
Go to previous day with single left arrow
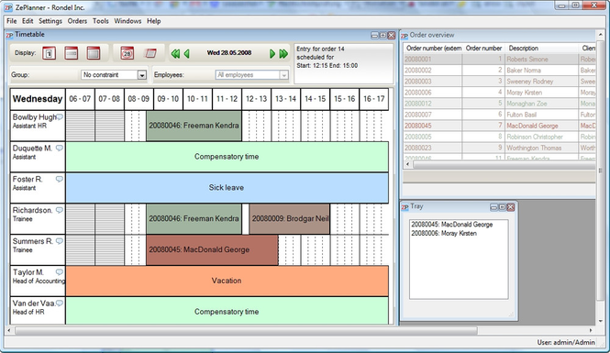(187, 54)
